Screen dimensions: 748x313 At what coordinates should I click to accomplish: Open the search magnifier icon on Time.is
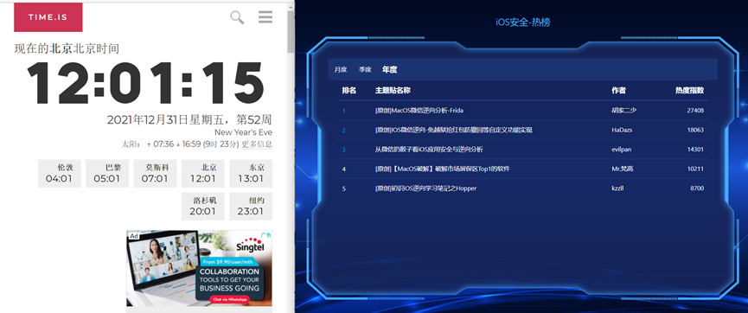coord(237,17)
